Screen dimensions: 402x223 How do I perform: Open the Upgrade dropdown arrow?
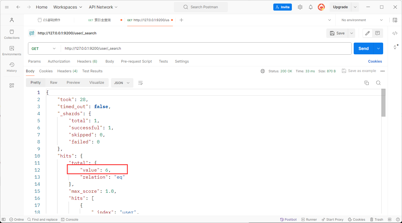coord(355,7)
